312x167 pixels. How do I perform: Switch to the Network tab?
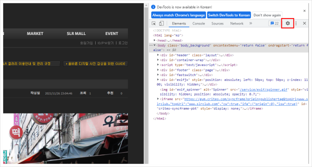coord(237,23)
